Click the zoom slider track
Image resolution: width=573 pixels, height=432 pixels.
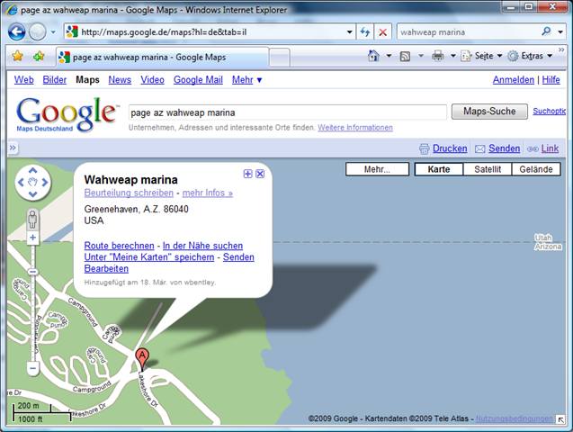(33, 306)
